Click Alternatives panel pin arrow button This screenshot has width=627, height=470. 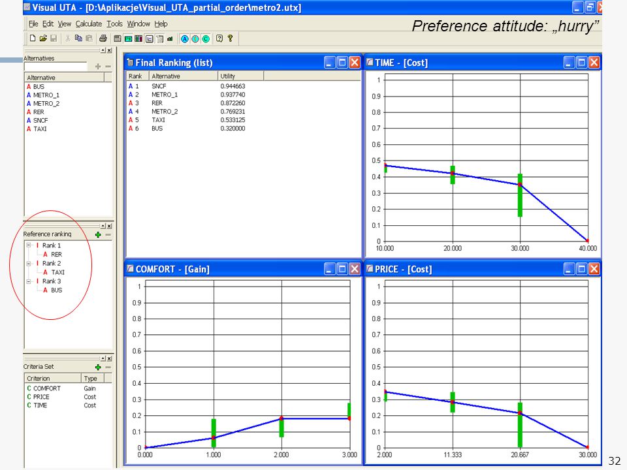103,50
